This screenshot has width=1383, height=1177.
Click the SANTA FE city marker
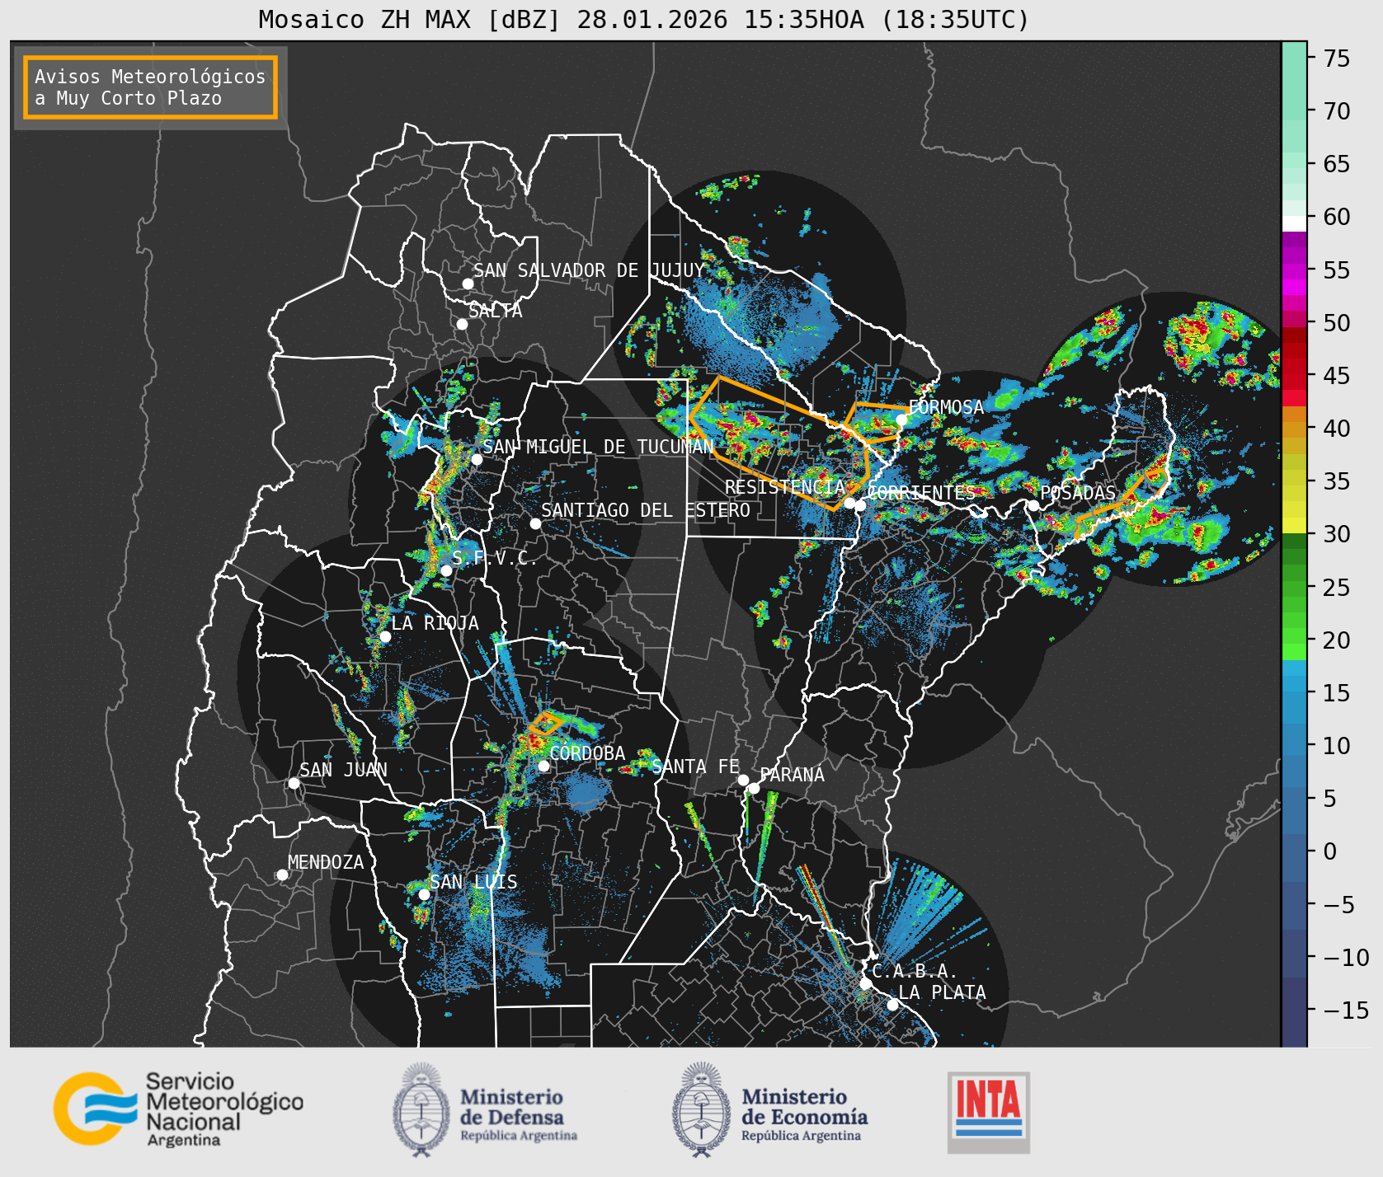point(743,780)
